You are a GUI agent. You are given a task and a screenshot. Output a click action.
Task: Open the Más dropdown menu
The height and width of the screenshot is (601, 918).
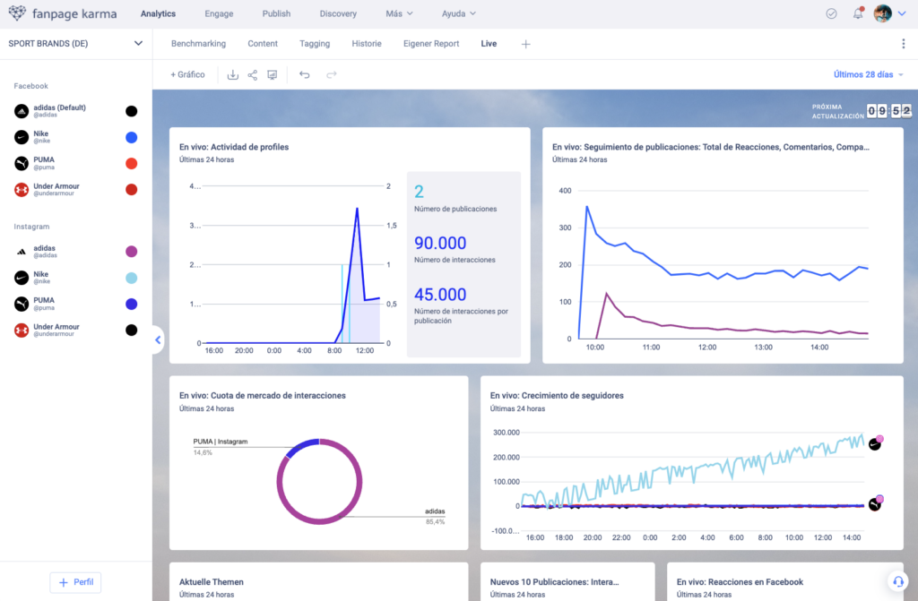coord(399,13)
